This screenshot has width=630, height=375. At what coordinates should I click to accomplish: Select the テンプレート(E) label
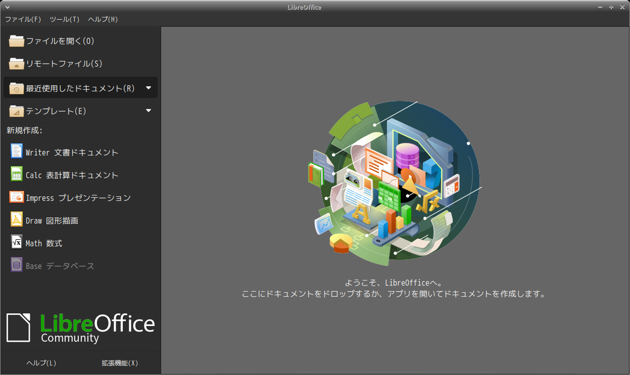[x=56, y=111]
